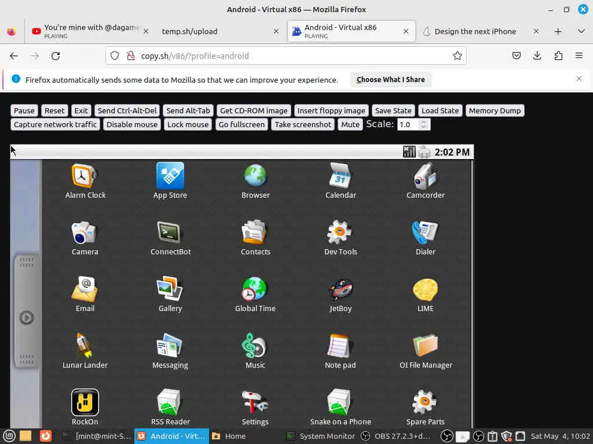Click the Pause emulator button
Viewport: 593px width, 444px height.
click(24, 110)
